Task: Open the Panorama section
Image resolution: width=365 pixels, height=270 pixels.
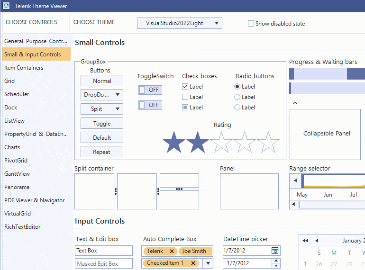Action: point(36,187)
